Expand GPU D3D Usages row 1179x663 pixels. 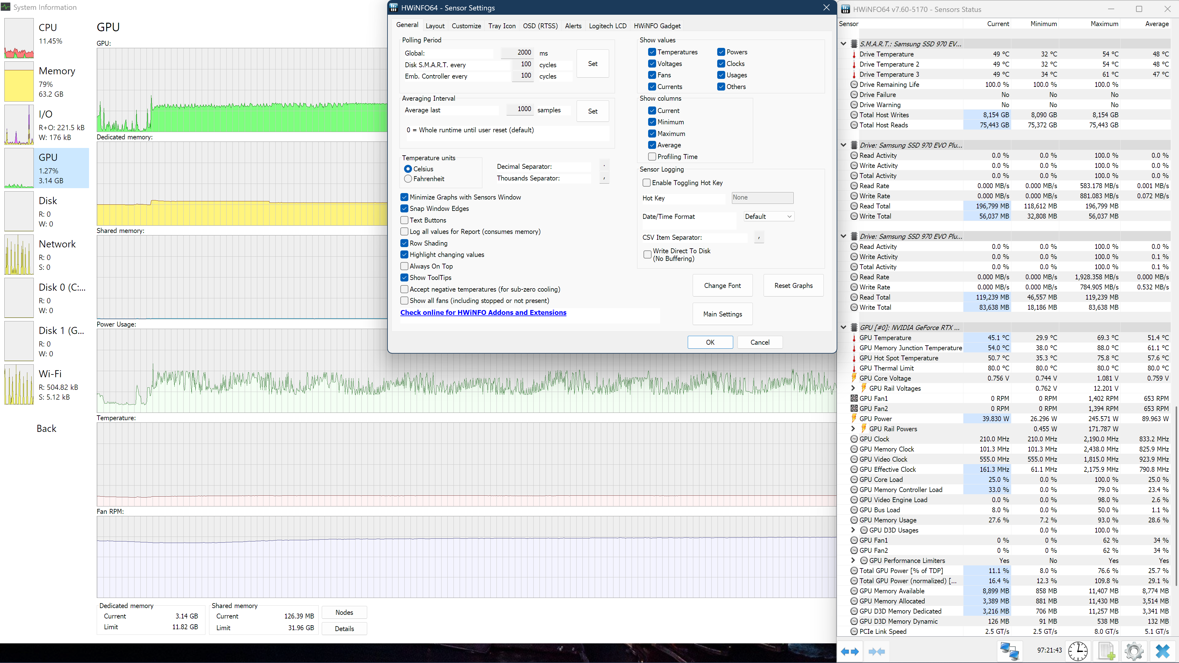[853, 530]
